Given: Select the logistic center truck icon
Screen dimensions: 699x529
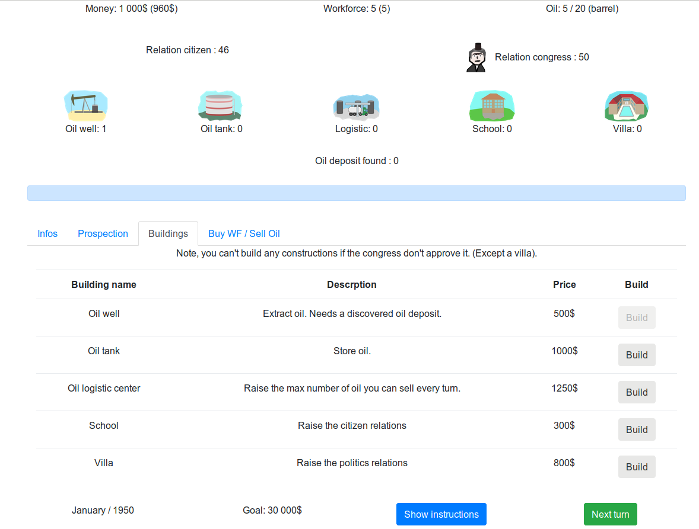Looking at the screenshot, I should pos(356,107).
